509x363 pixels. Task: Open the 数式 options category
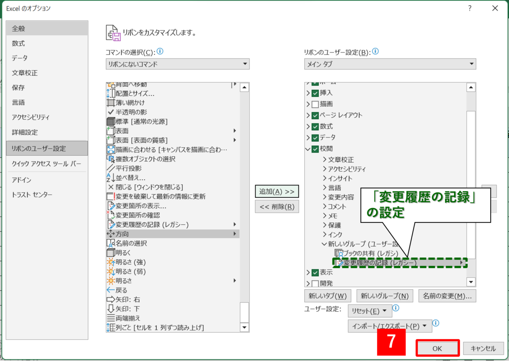(x=47, y=43)
